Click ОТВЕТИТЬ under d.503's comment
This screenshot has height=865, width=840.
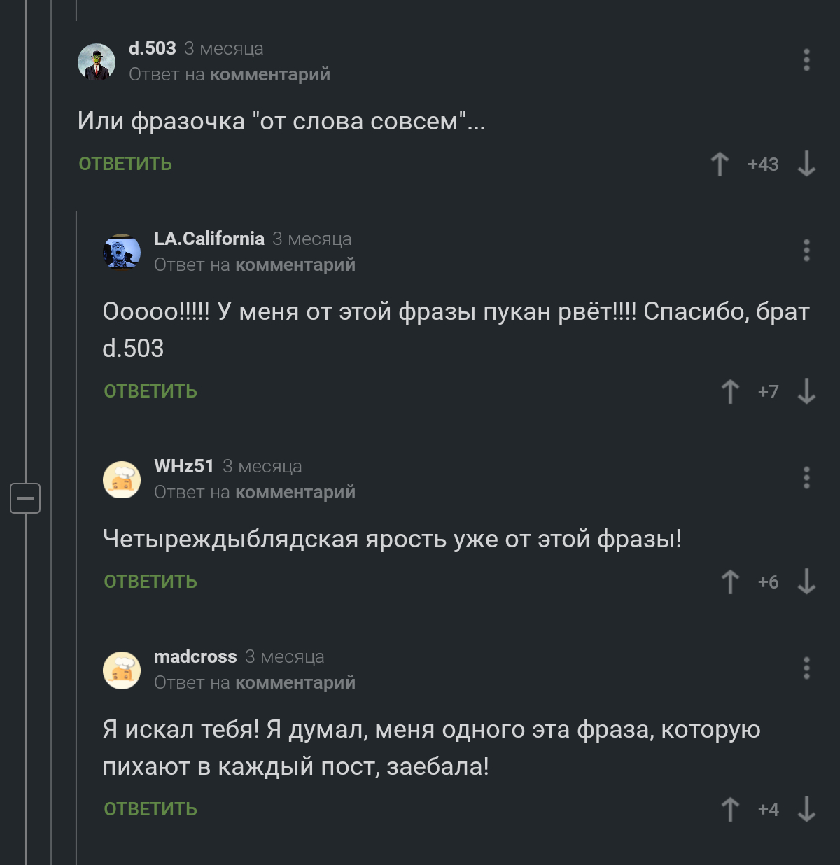[125, 164]
